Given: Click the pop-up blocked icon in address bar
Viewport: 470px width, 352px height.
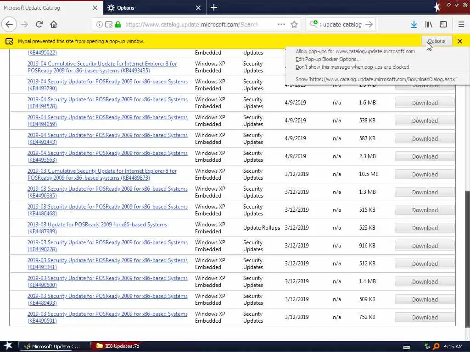Looking at the screenshot, I should [x=109, y=24].
